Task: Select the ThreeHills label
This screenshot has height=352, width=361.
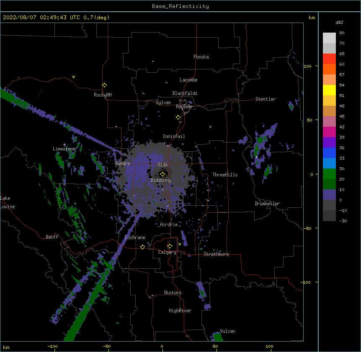Action: (225, 175)
